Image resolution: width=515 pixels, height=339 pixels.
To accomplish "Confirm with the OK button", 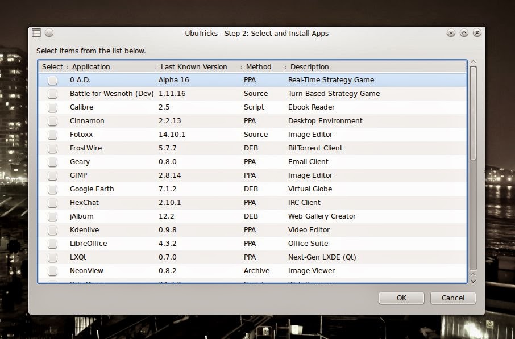I will [401, 298].
